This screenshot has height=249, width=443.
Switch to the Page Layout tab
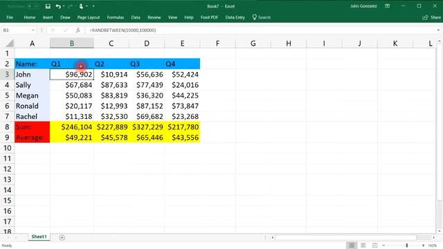(89, 17)
